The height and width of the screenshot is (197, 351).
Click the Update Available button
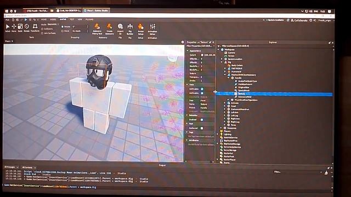[x=275, y=20]
